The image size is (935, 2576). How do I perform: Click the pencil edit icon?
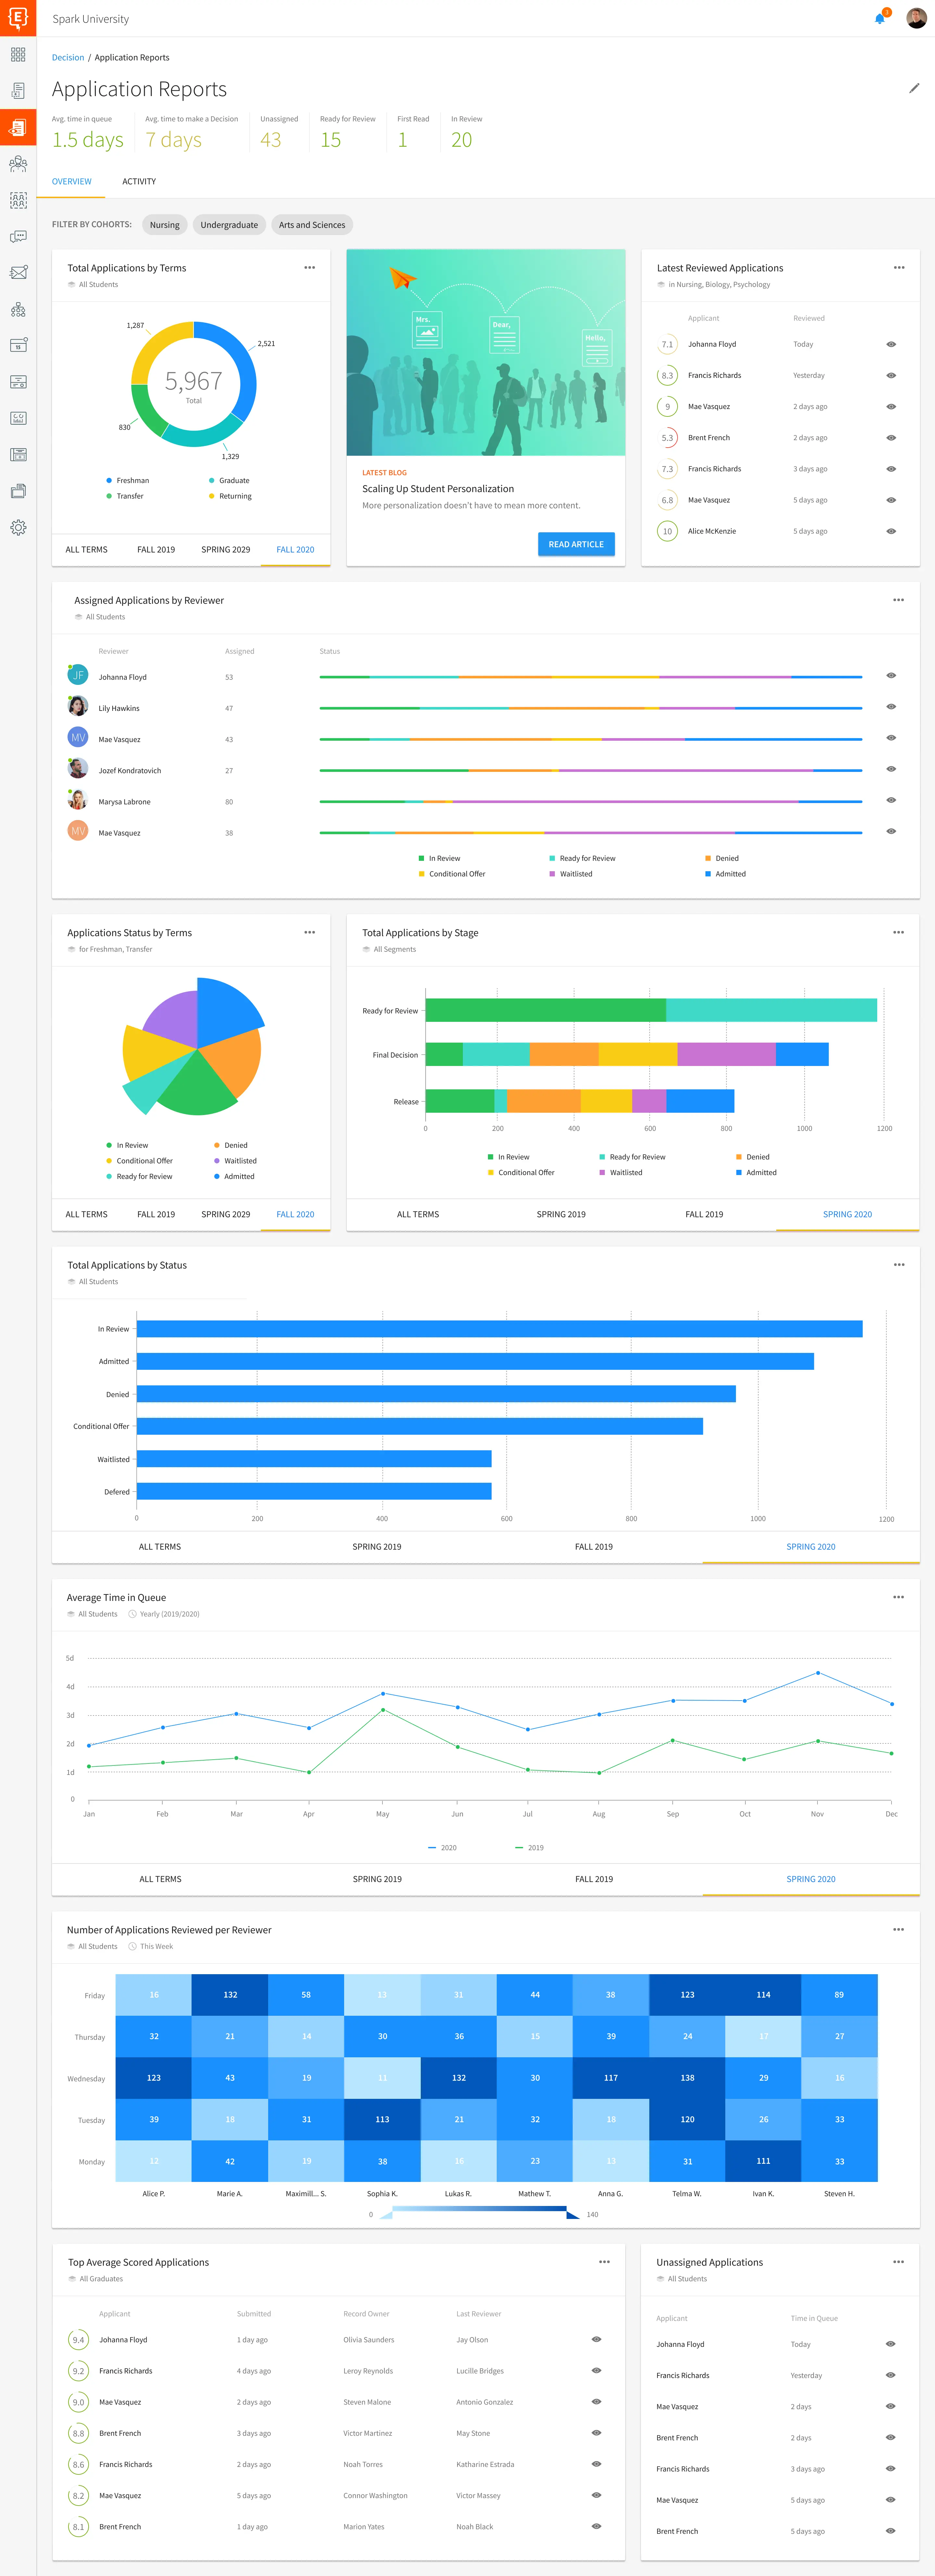[914, 88]
